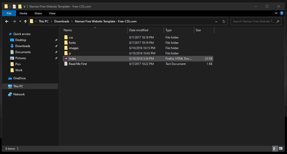Select the images folder in file list
Viewport: 287px width, 154px height.
pyautogui.click(x=73, y=48)
